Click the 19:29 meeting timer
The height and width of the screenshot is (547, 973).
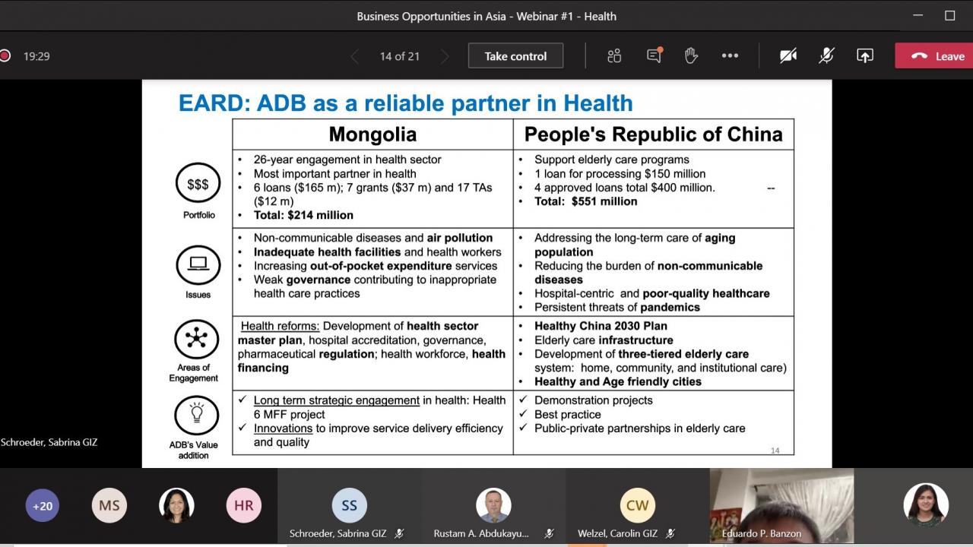[36, 56]
